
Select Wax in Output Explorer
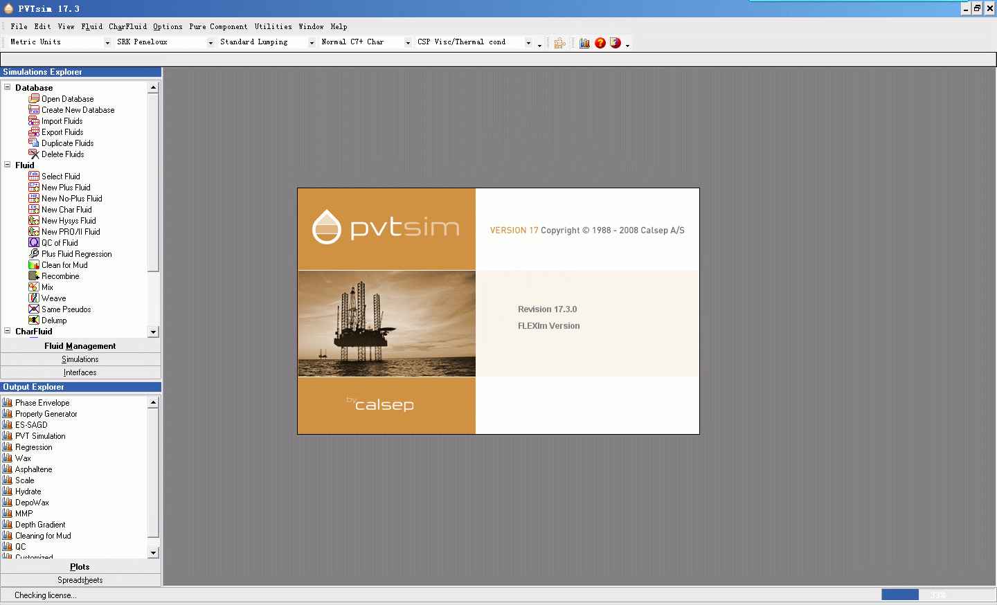click(x=23, y=458)
